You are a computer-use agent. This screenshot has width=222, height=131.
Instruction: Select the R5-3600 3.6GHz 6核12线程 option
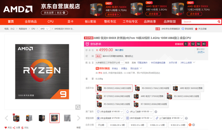click(x=183, y=96)
